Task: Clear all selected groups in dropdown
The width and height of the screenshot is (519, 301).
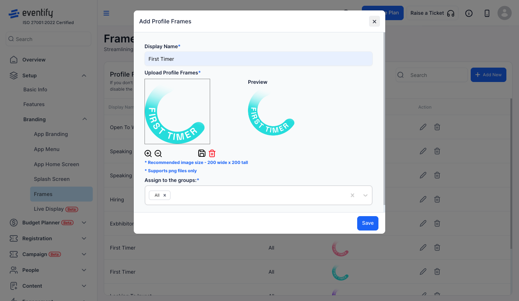Action: [352, 195]
